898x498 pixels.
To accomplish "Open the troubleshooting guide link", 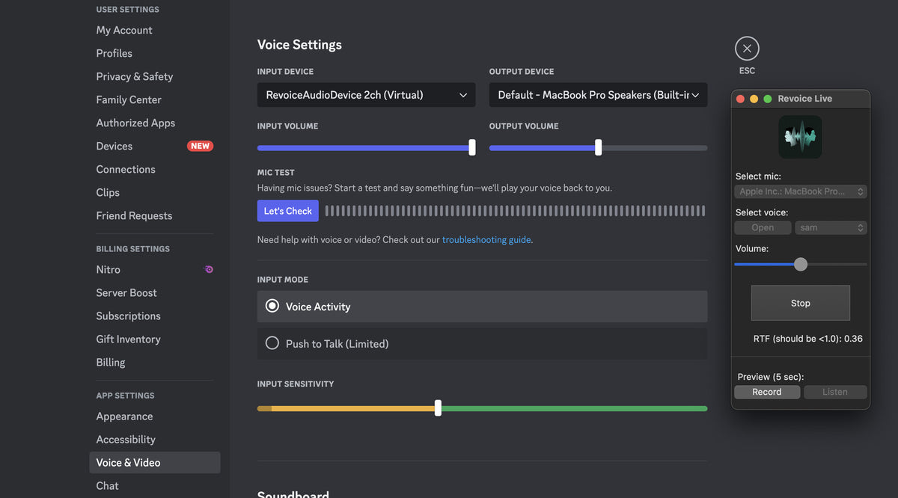I will pyautogui.click(x=486, y=240).
